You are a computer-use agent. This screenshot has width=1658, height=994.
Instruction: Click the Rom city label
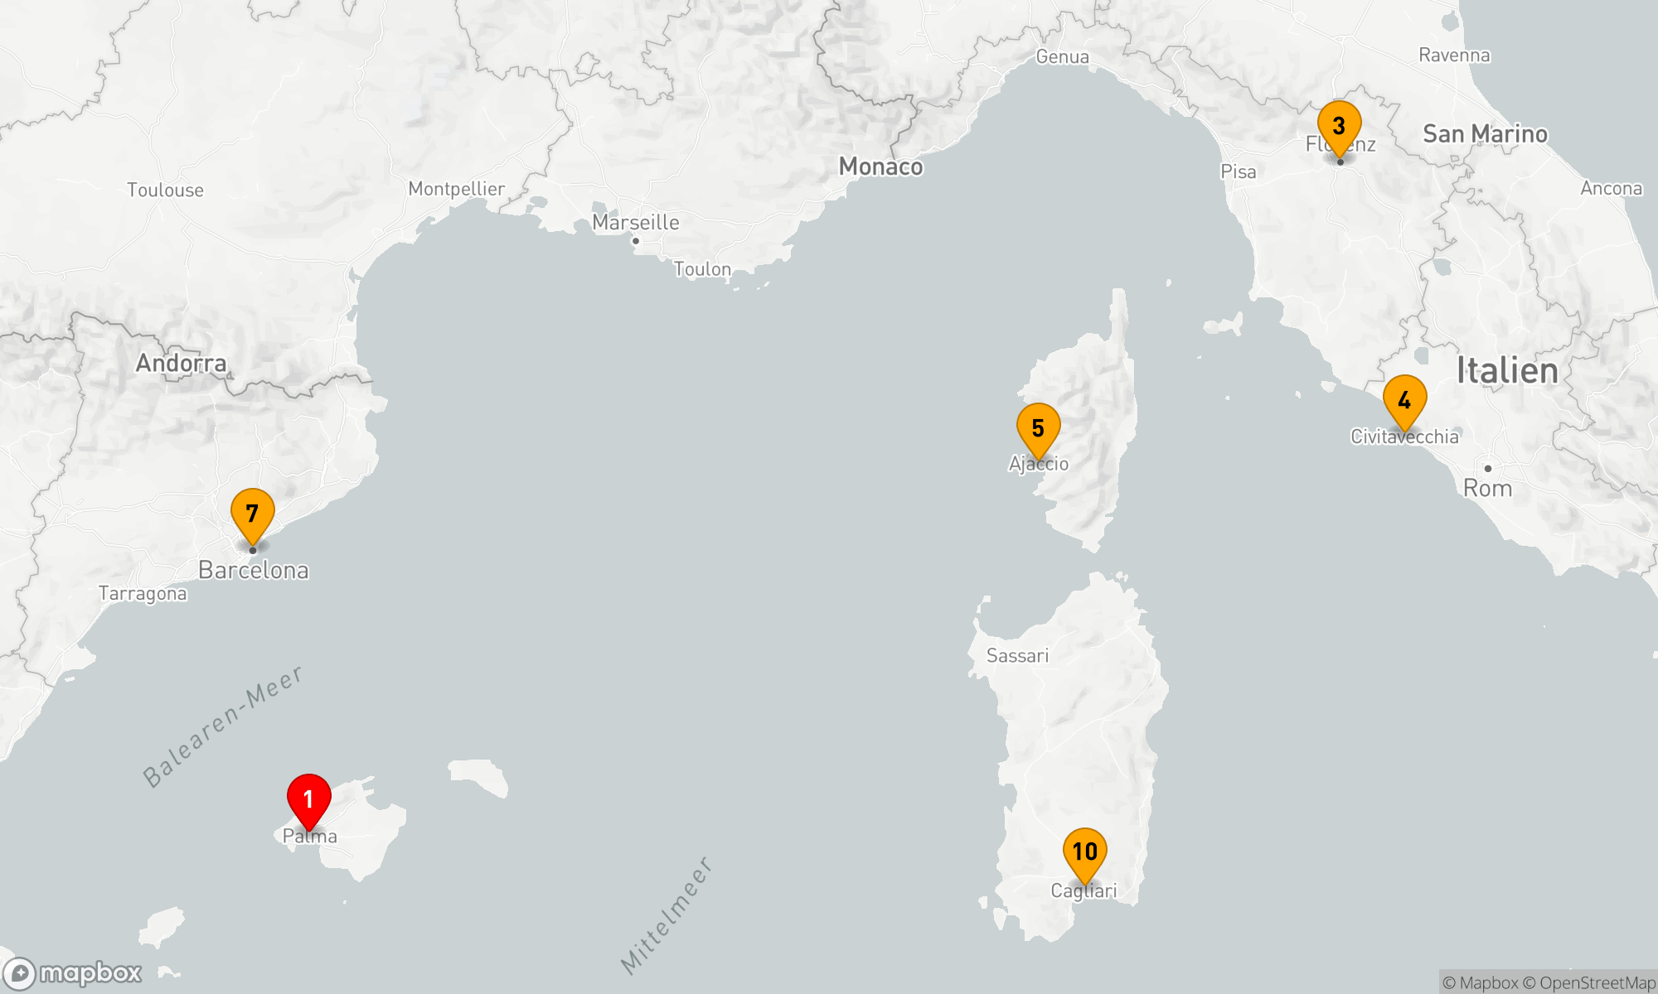point(1487,488)
